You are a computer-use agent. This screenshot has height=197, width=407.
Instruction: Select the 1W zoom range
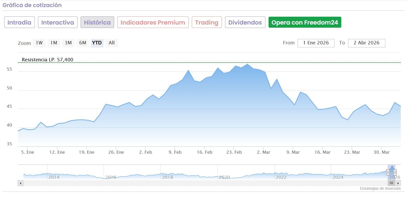[x=39, y=43]
